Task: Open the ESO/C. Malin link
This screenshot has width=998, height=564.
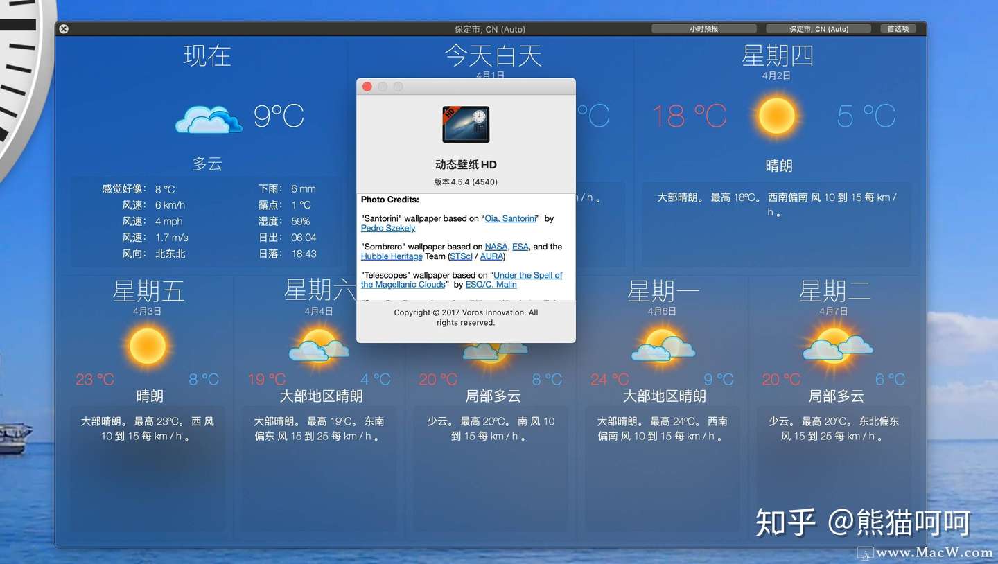Action: click(491, 285)
